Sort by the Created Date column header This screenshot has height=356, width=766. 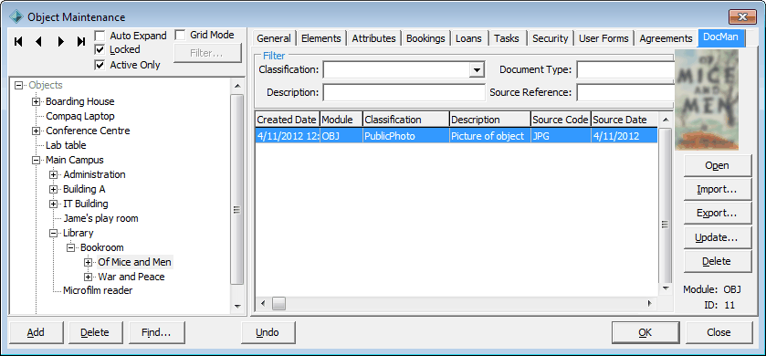click(288, 120)
